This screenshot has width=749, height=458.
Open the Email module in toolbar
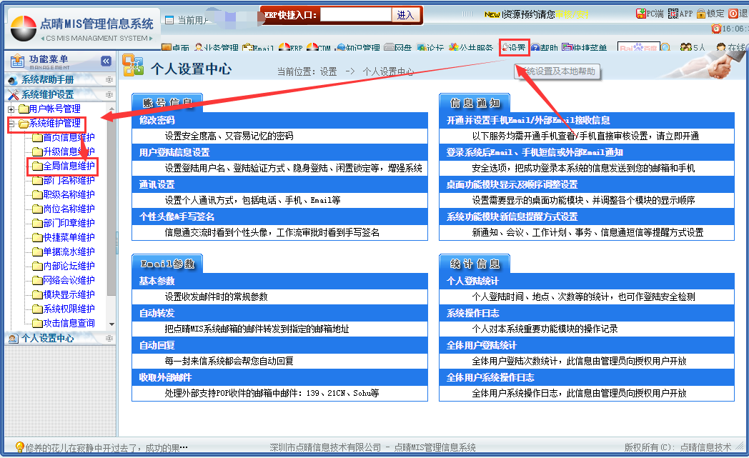(x=259, y=48)
